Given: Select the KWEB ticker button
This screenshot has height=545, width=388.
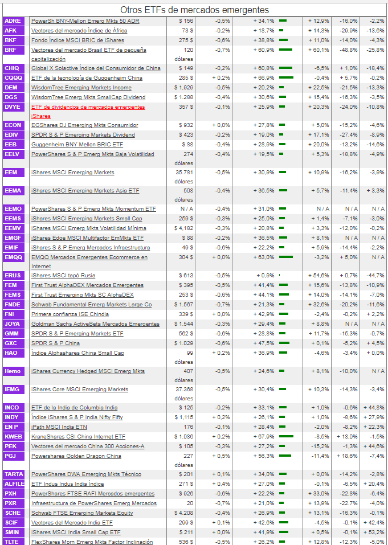Looking at the screenshot, I should click(14, 436).
